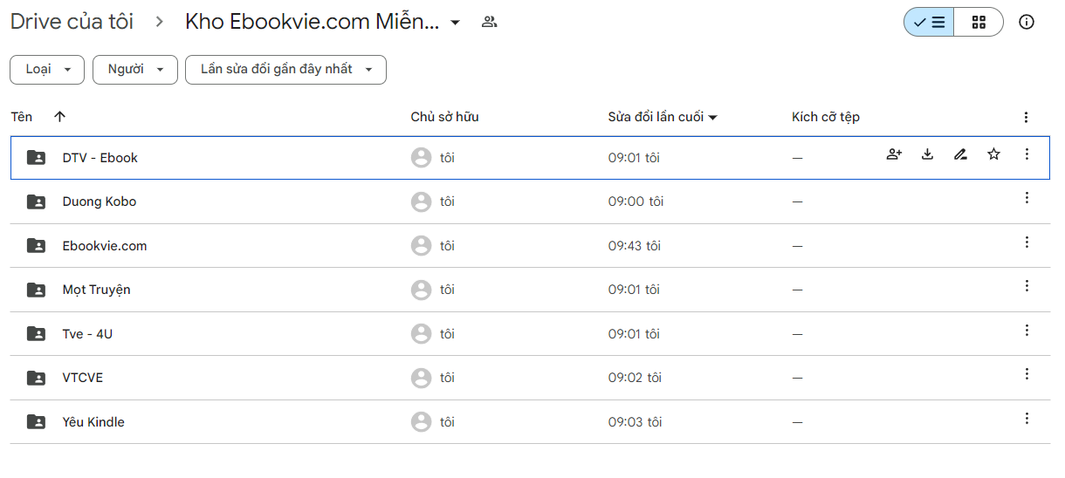Click the share icon on DTV - Ebook row
Image resolution: width=1065 pixels, height=478 pixels.
tap(894, 155)
